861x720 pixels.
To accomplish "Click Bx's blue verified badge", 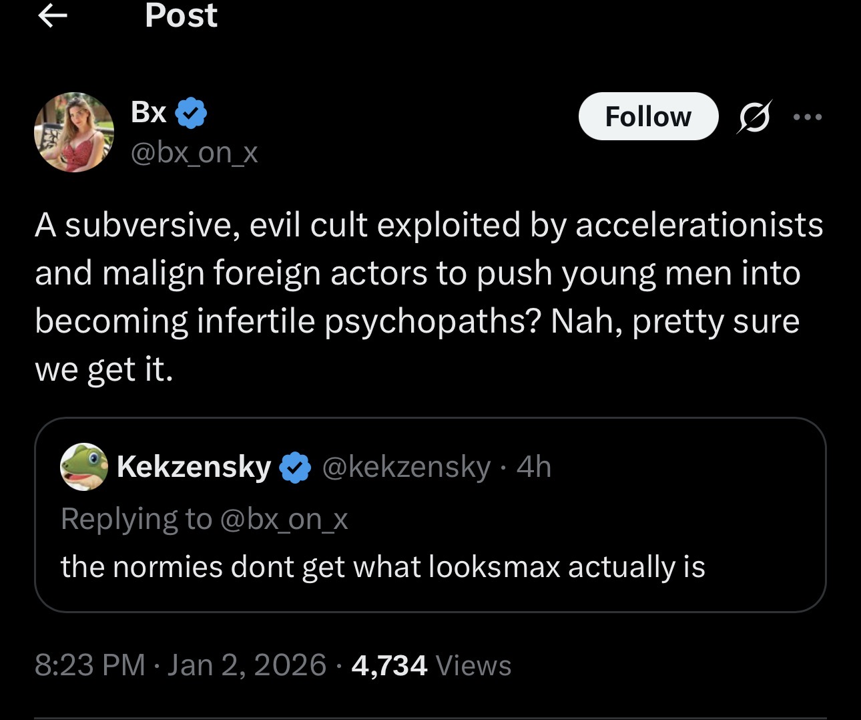I will pyautogui.click(x=191, y=113).
